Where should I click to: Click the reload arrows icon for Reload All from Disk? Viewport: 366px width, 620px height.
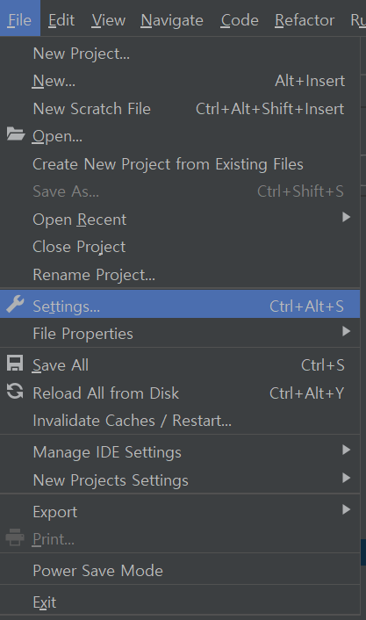pos(15,391)
